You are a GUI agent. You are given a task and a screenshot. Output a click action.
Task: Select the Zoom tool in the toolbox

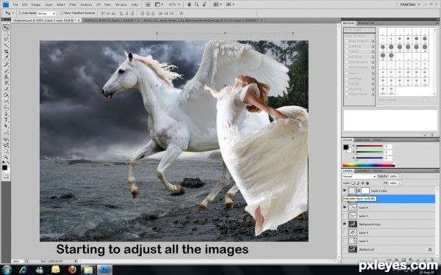pyautogui.click(x=6, y=157)
